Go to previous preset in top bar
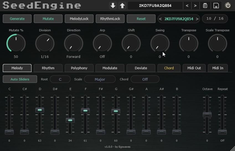Image resolution: width=235 pixels, height=151 pixels. click(x=187, y=6)
